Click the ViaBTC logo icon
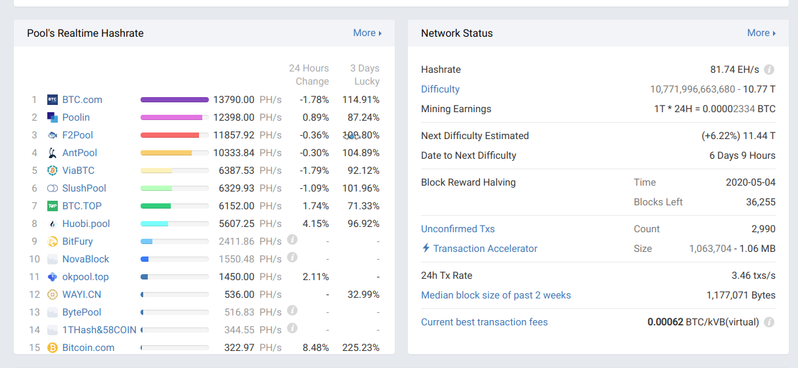Viewport: 798px width, 368px height. click(53, 171)
